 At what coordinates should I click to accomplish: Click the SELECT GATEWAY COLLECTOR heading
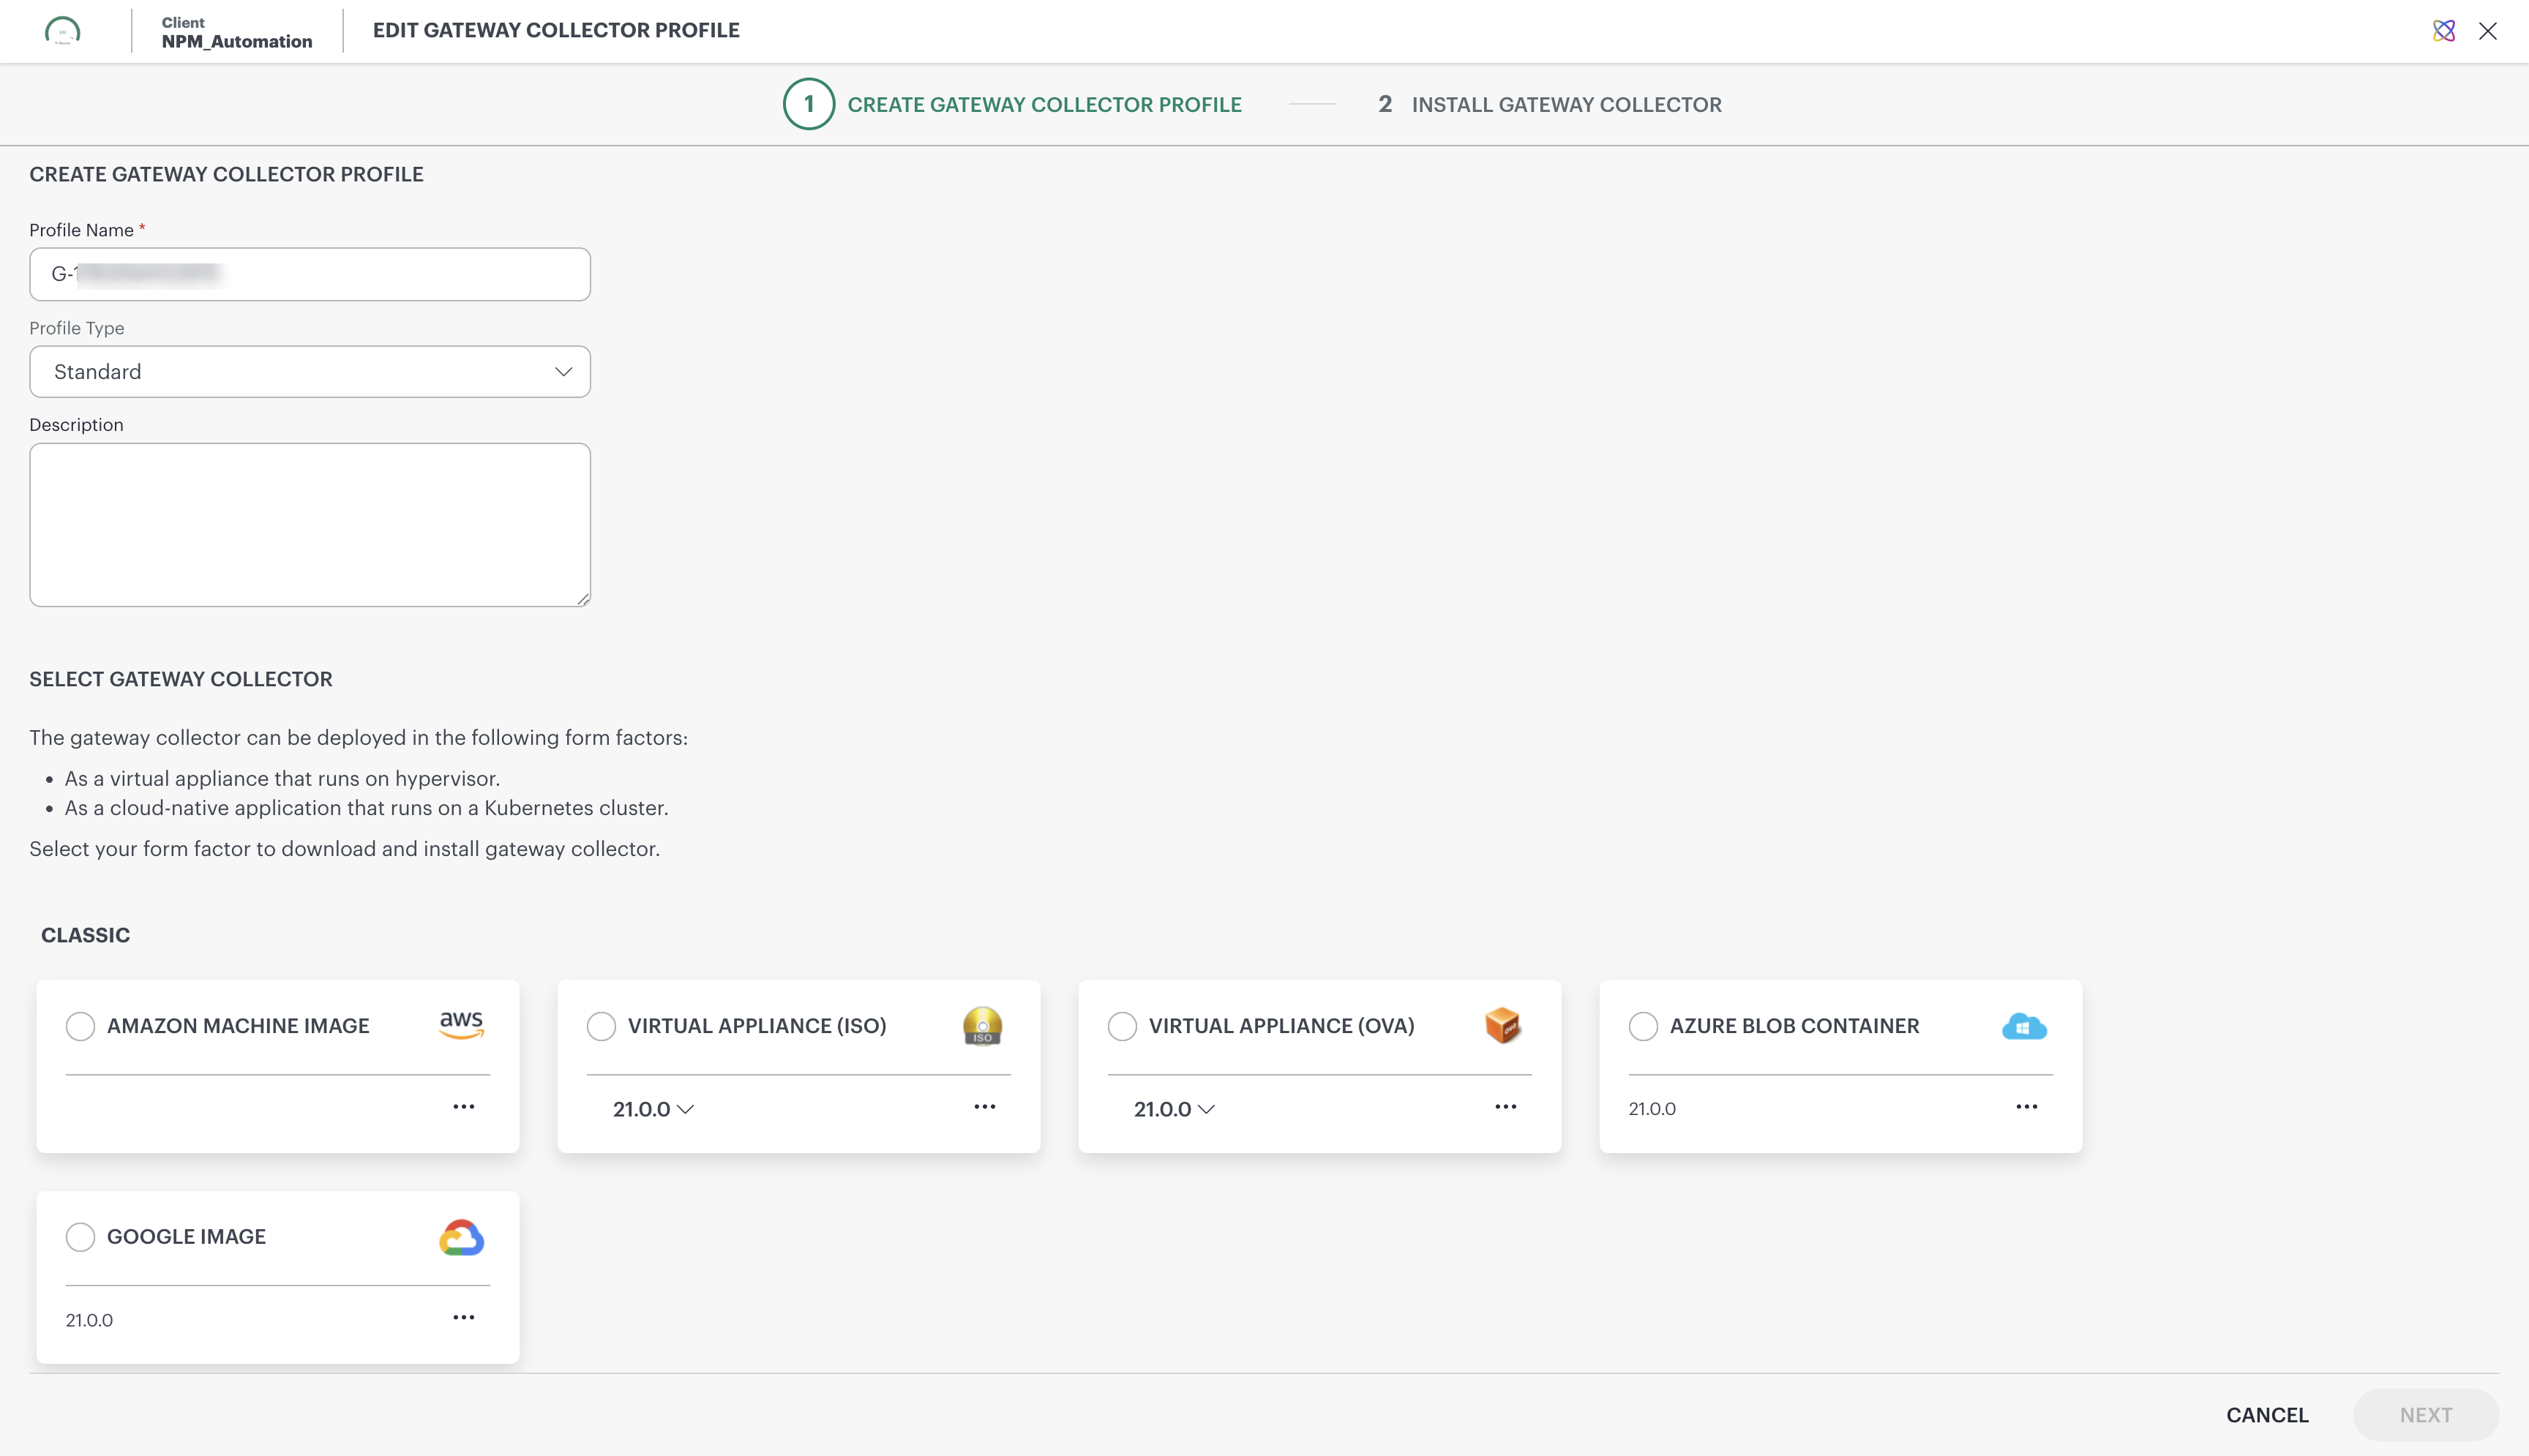[181, 679]
